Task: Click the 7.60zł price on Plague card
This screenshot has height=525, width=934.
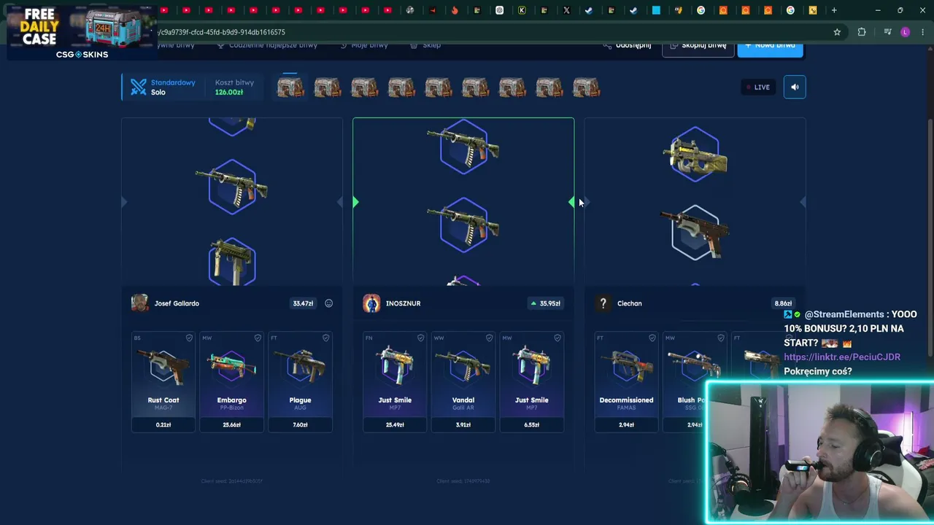Action: click(300, 424)
